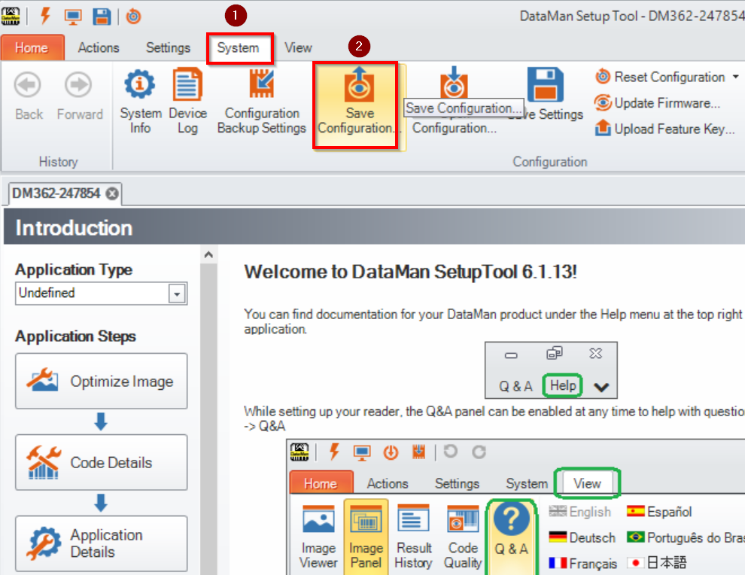Expand the Reset Configuration dropdown arrow
The width and height of the screenshot is (745, 575).
[x=736, y=77]
